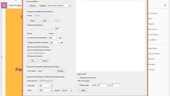
Task: Click Change color space button
Action: (61, 71)
